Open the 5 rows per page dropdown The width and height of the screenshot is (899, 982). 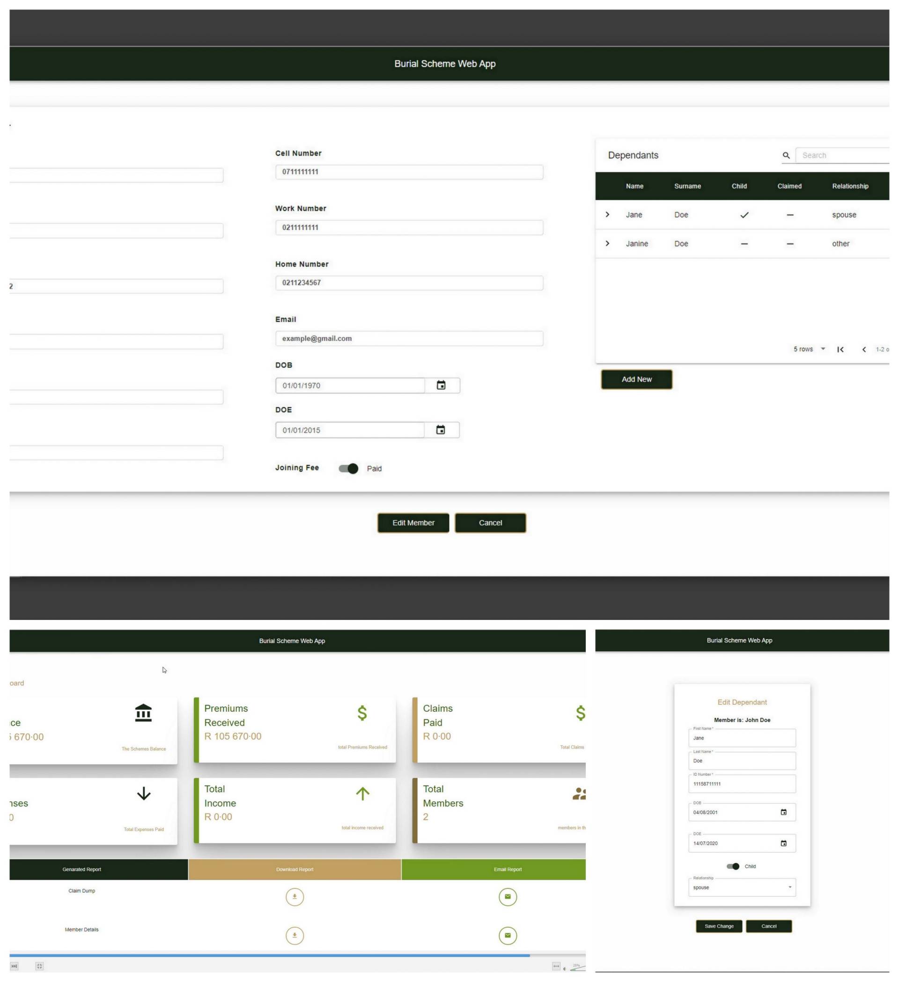coord(809,349)
